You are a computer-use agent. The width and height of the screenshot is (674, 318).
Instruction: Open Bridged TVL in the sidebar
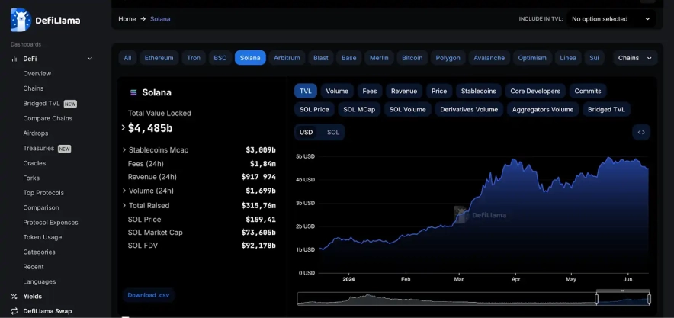(x=41, y=104)
